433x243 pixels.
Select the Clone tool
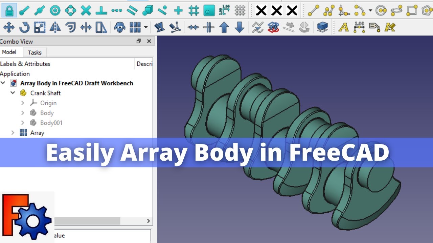[x=120, y=27]
